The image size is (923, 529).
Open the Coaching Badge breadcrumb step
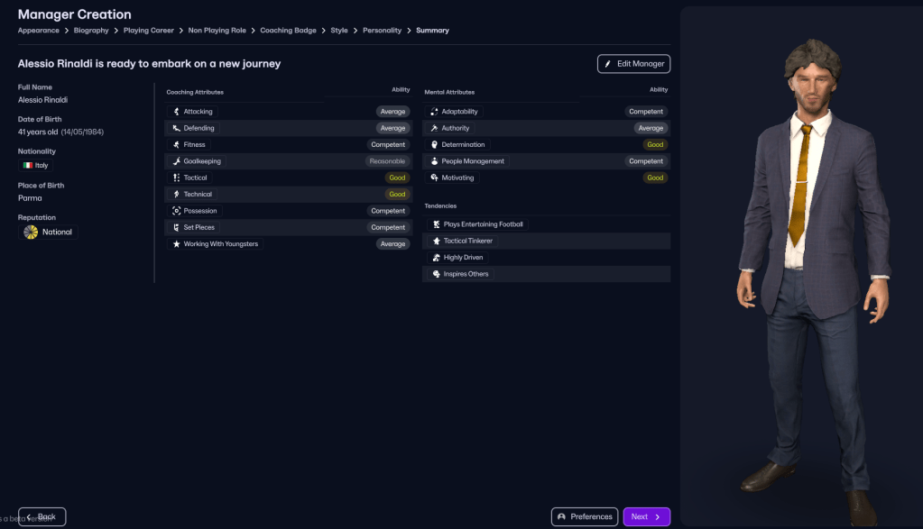pos(288,31)
